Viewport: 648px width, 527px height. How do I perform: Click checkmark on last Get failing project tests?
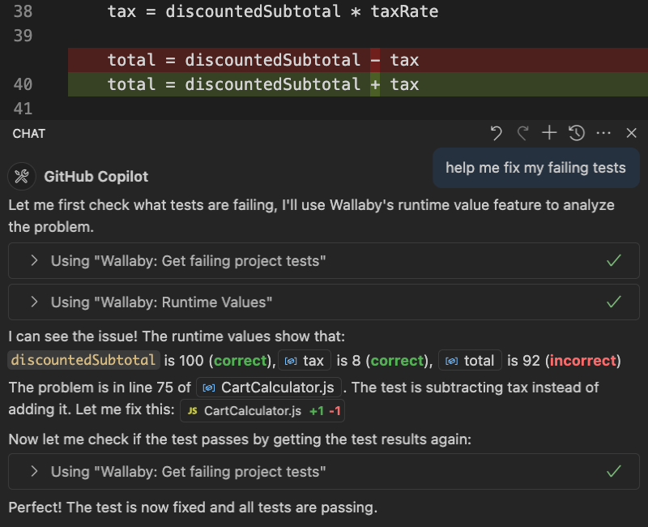(x=614, y=472)
